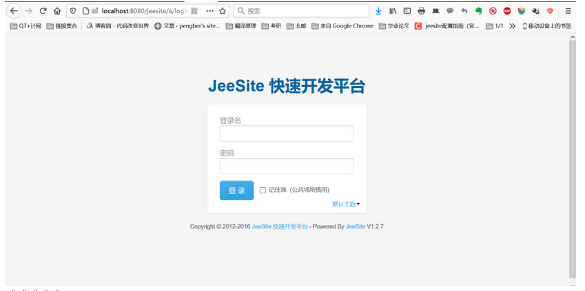This screenshot has height=291, width=585.
Task: Click the page vertical scrollbar
Action: pos(573,160)
